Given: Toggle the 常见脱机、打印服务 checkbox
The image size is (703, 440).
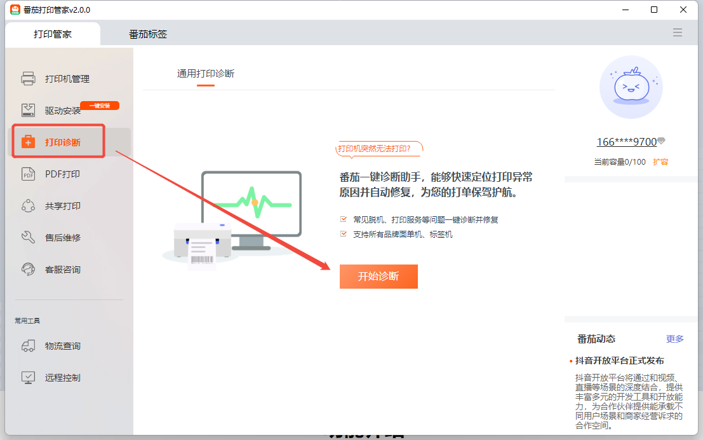Looking at the screenshot, I should [x=344, y=219].
